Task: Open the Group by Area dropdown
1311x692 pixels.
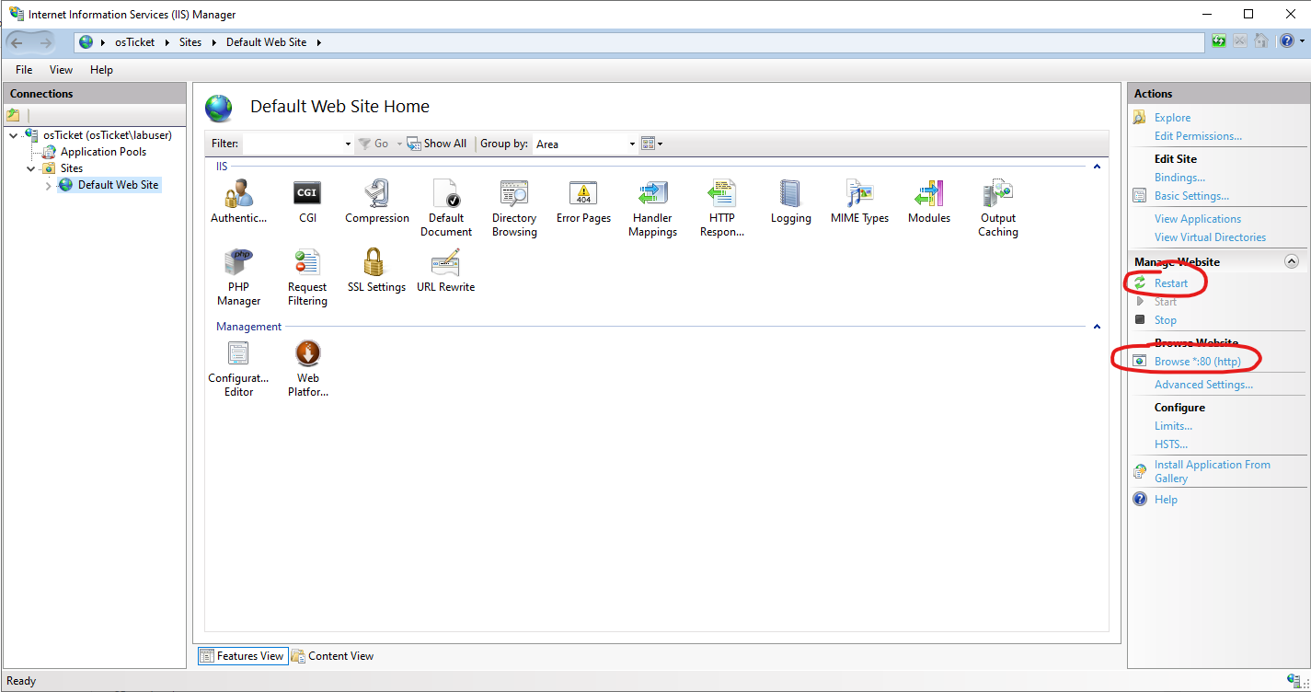Action: tap(585, 144)
